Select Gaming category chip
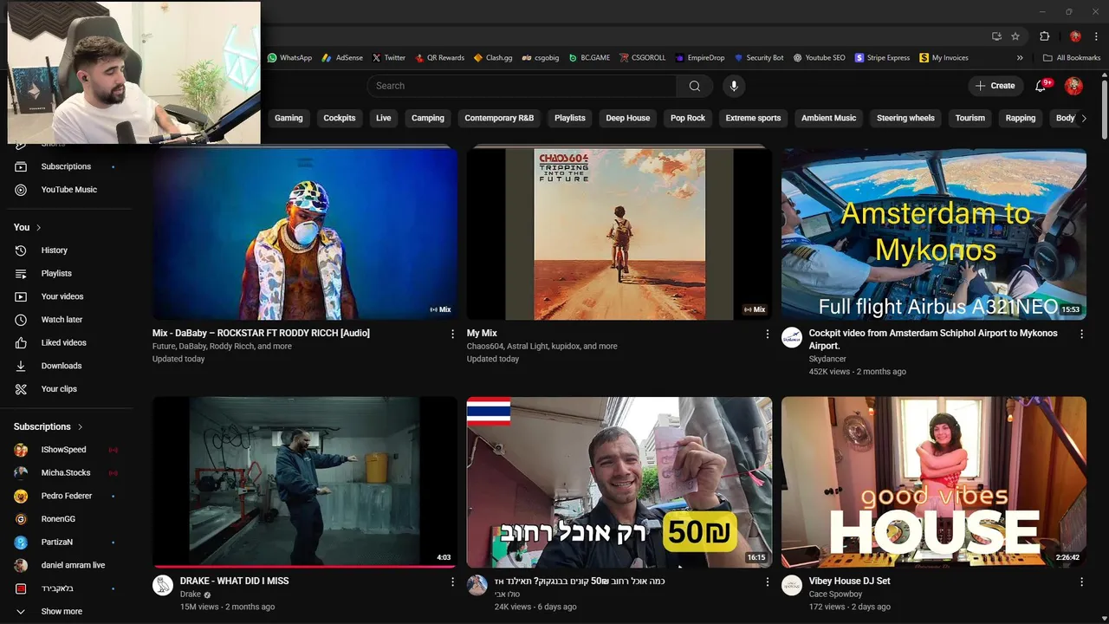The width and height of the screenshot is (1109, 624). (x=289, y=118)
